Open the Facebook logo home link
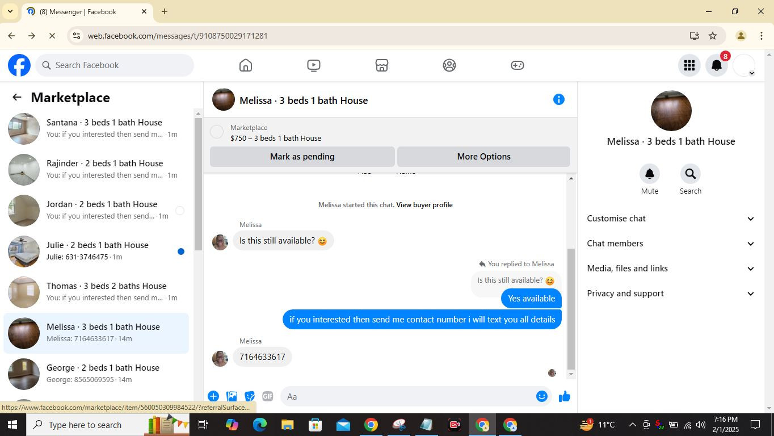Screen dimensions: 774x436 pyautogui.click(x=19, y=65)
